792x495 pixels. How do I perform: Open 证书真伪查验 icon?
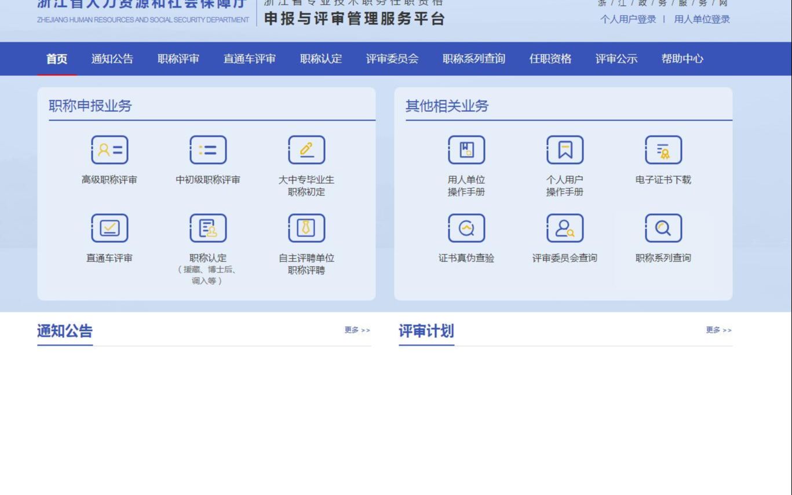[x=466, y=228]
